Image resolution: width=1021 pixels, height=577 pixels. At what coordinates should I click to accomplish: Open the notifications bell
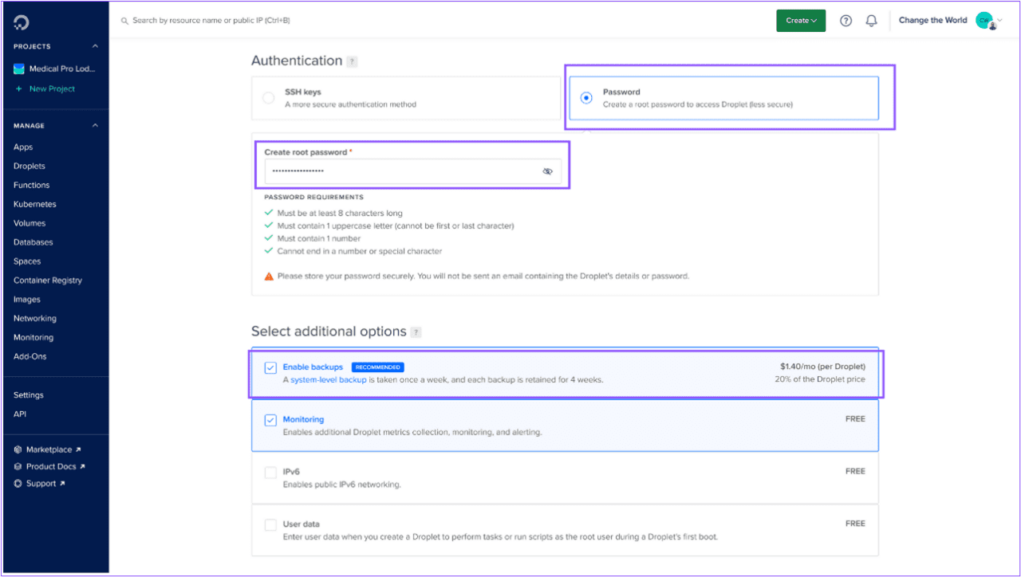point(871,21)
